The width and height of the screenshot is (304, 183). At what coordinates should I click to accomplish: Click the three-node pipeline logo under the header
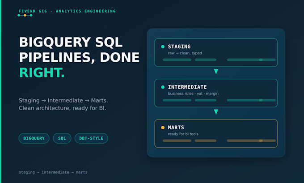25,15
